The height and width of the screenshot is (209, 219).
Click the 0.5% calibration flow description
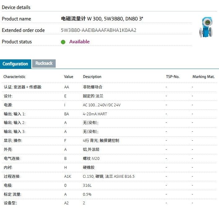pyautogui.click(x=87, y=194)
